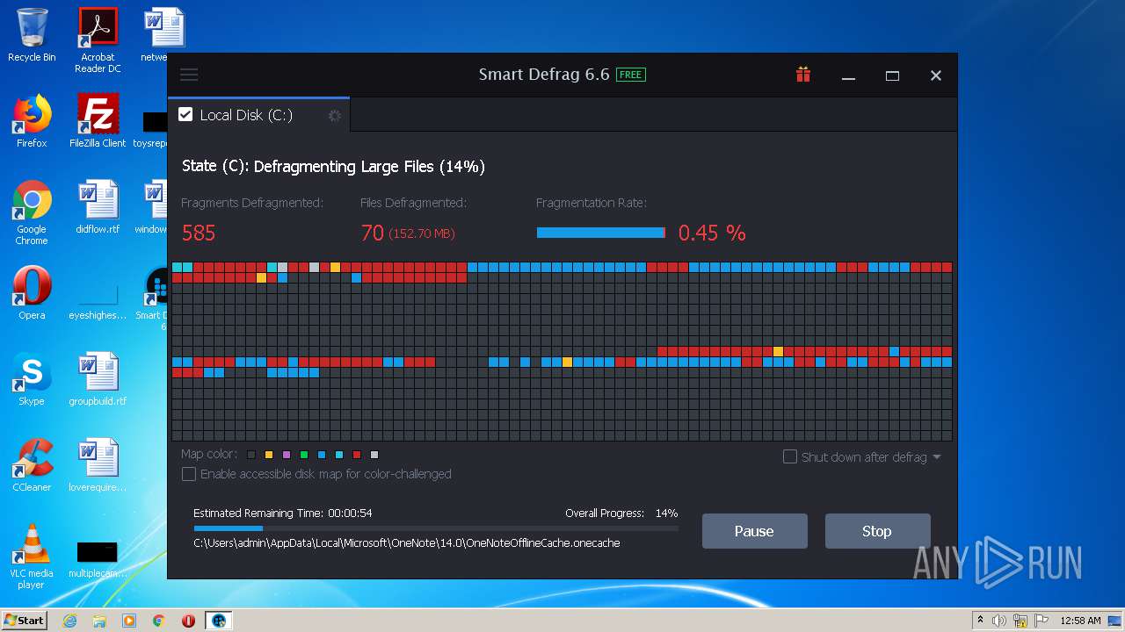Click the OneNoteOfflineCache.onecache file path
This screenshot has width=1125, height=632.
coord(407,543)
